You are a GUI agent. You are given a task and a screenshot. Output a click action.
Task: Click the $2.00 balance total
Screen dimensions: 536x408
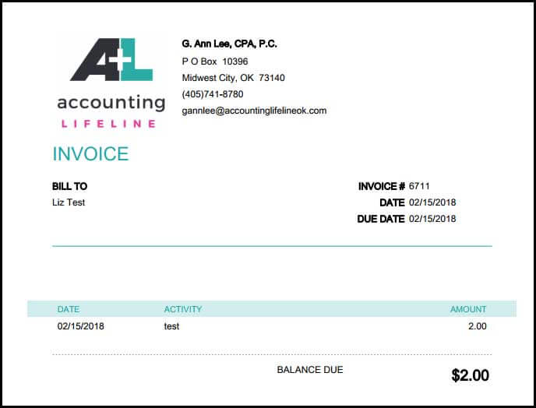470,375
